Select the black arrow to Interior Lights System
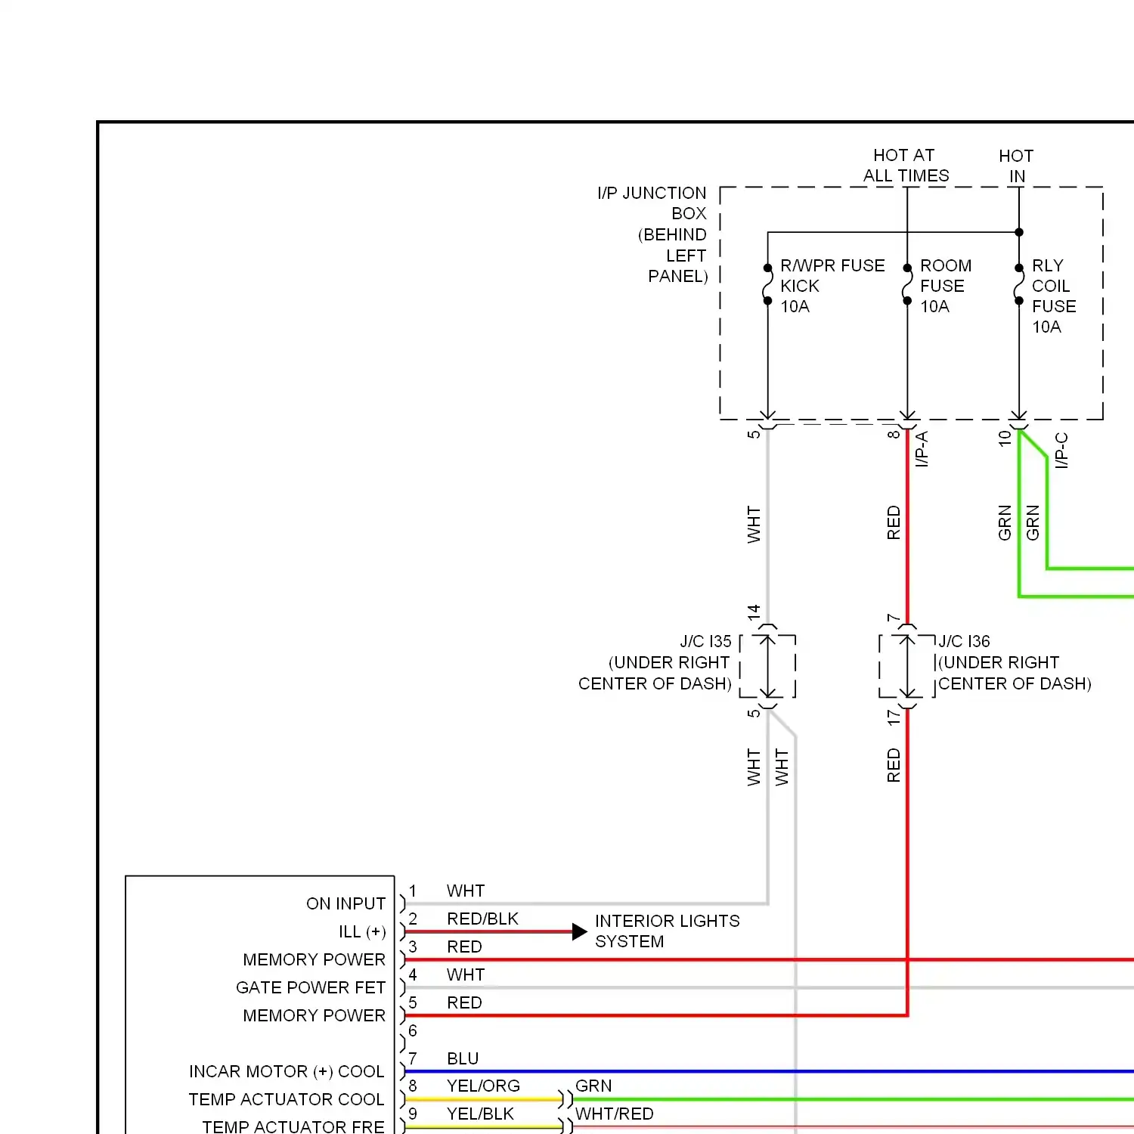 click(580, 931)
